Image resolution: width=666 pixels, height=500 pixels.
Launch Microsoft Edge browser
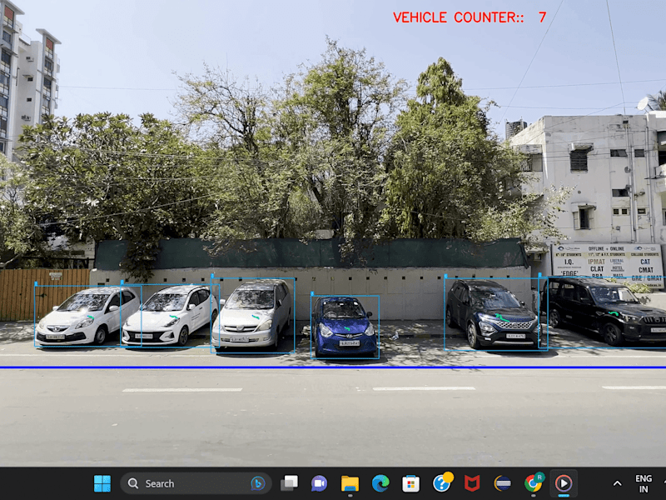tap(380, 483)
